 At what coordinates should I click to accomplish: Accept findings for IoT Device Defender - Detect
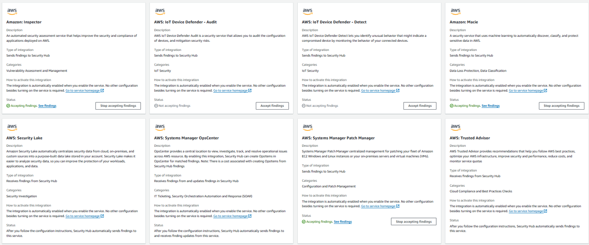420,106
